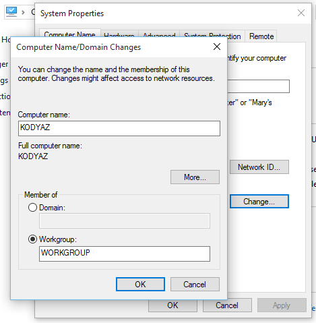Cancel the Computer Name/Domain Changes dialog
The width and height of the screenshot is (316, 323).
(195, 284)
